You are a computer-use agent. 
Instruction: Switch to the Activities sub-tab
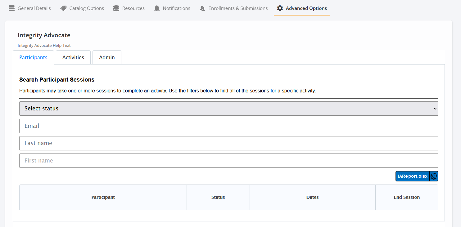pyautogui.click(x=73, y=57)
